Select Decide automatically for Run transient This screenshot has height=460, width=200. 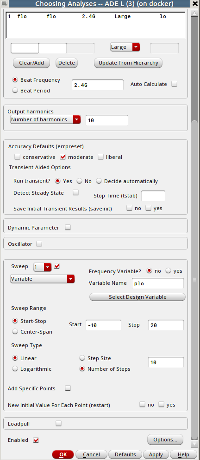[99, 181]
